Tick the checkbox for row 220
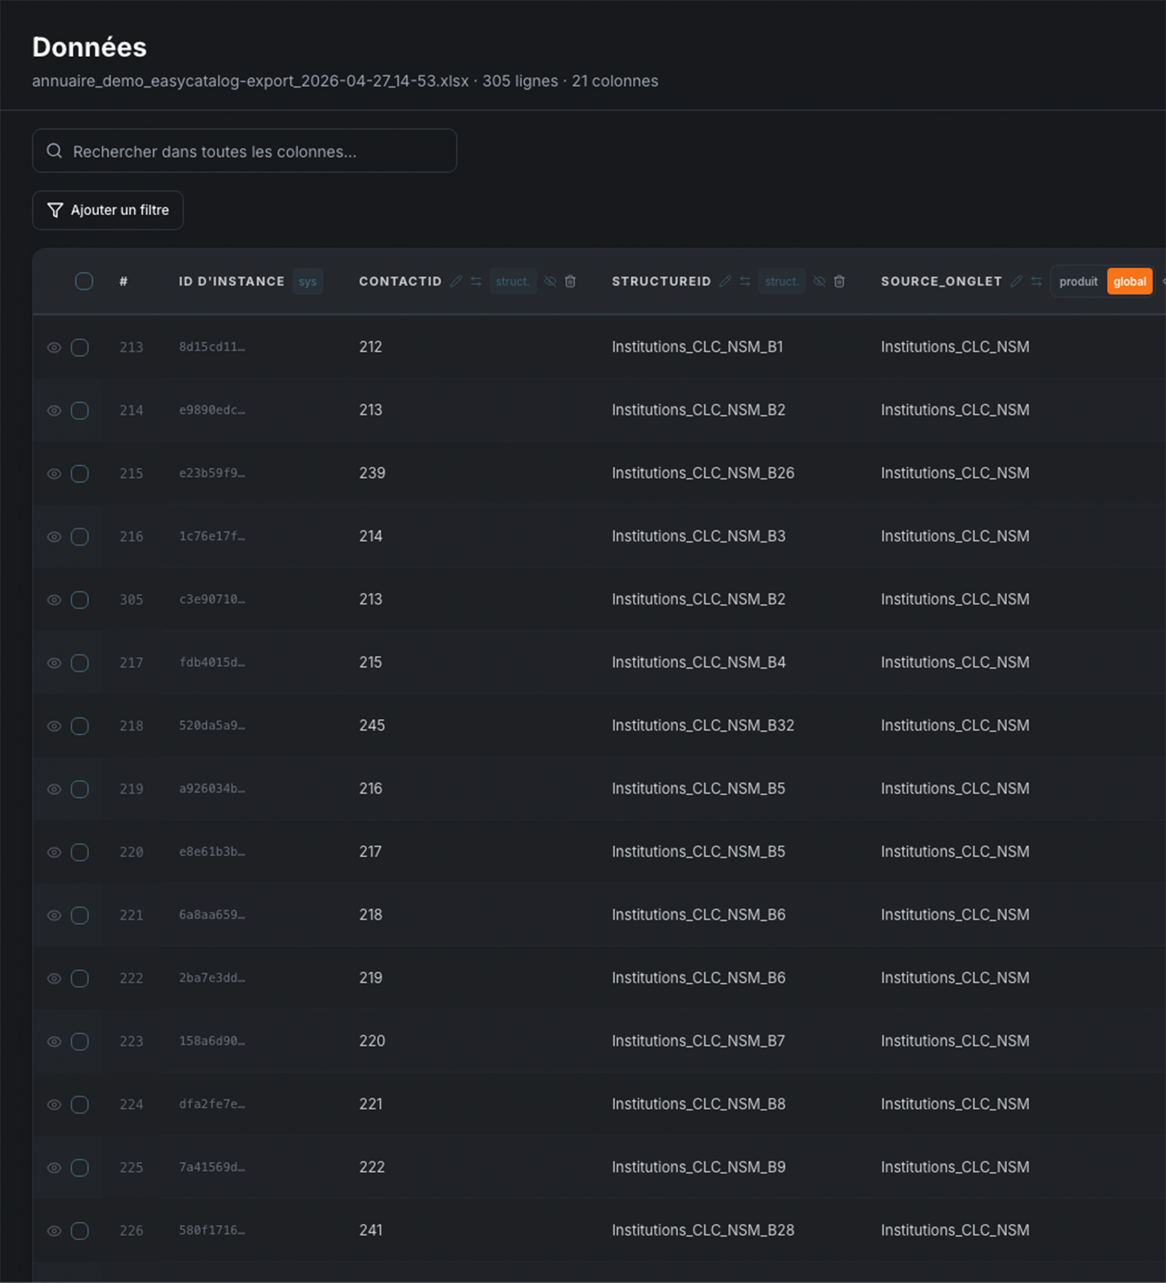This screenshot has height=1283, width=1166. point(80,852)
